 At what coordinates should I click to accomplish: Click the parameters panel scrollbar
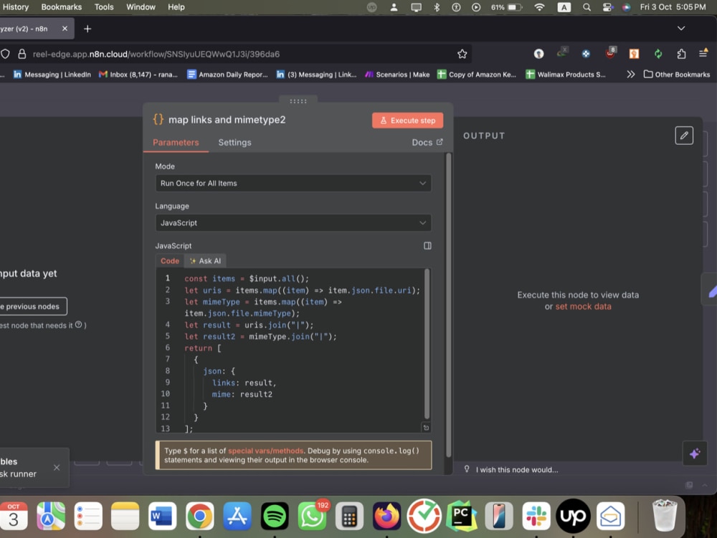point(449,305)
